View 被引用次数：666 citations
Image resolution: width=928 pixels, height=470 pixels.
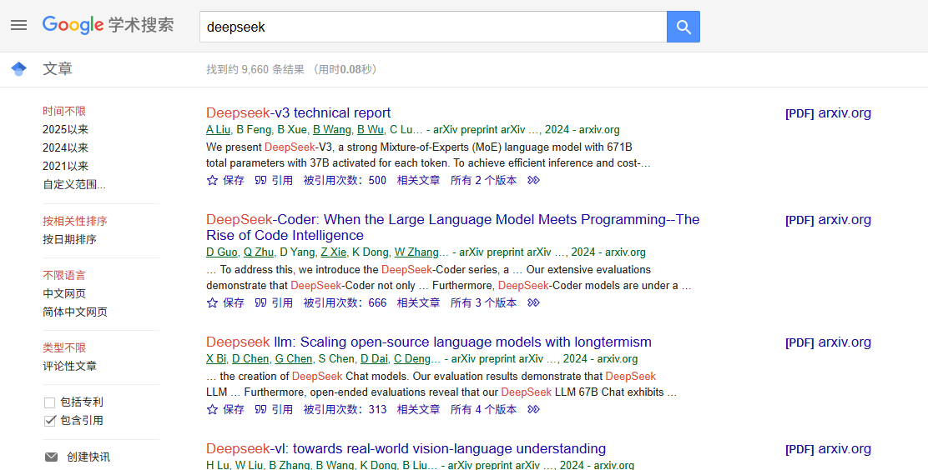(345, 302)
